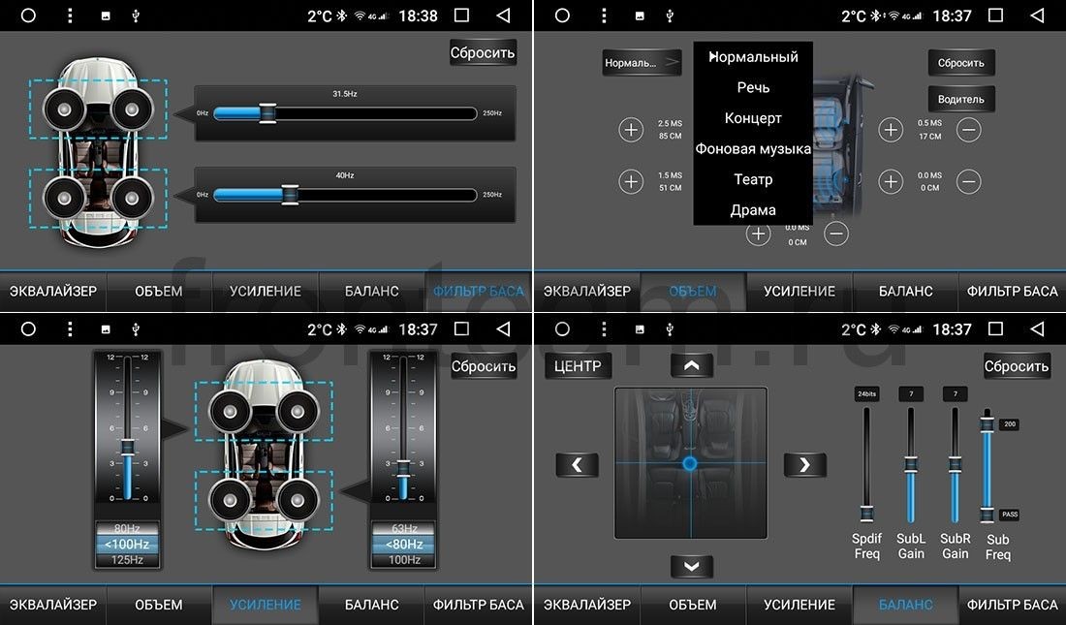This screenshot has height=625, width=1066.
Task: Tap the down arrow below the balance grid
Action: [691, 567]
